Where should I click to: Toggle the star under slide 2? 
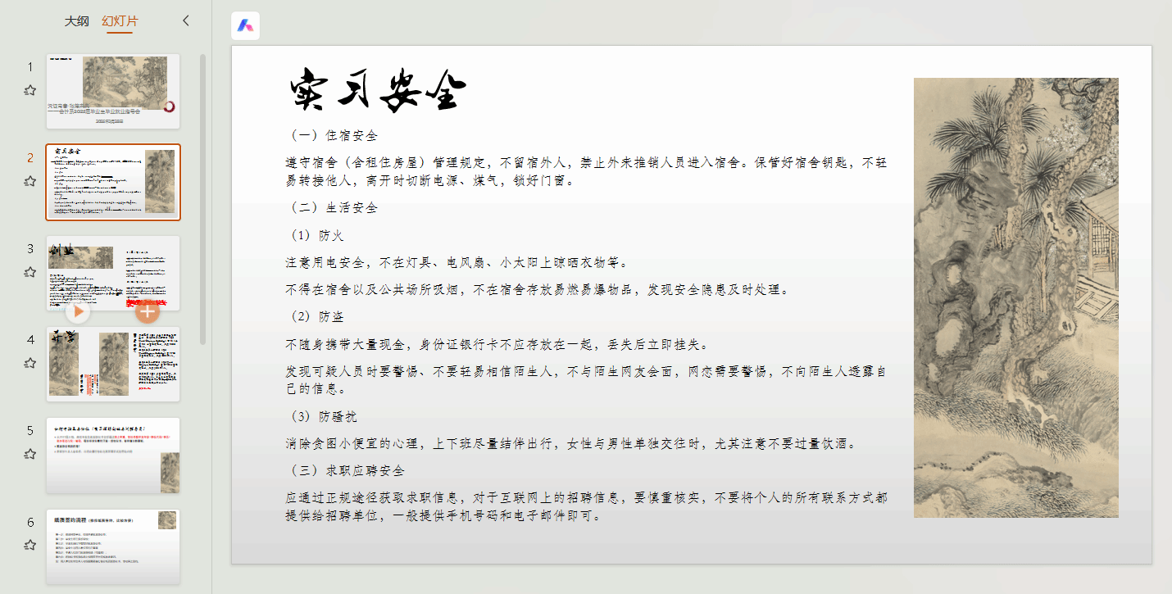30,181
